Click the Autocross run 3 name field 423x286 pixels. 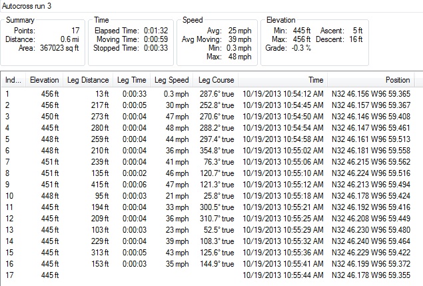[212, 6]
